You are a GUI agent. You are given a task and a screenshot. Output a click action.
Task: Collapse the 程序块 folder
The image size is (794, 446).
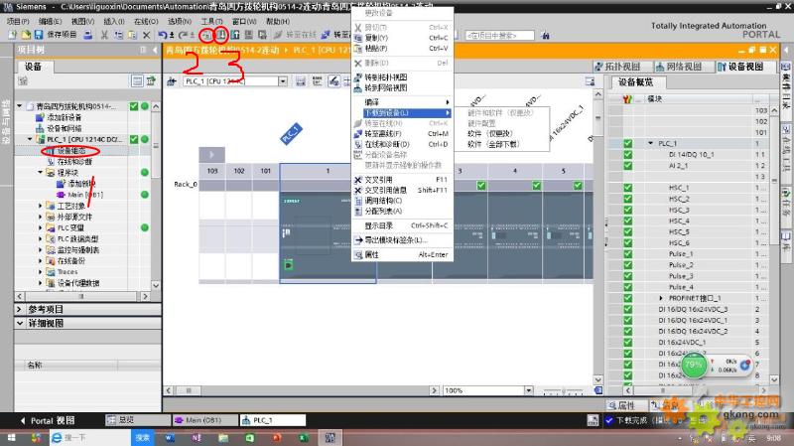coord(40,172)
